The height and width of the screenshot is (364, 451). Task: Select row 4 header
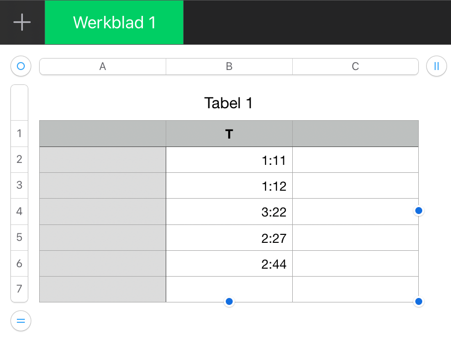pyautogui.click(x=19, y=212)
